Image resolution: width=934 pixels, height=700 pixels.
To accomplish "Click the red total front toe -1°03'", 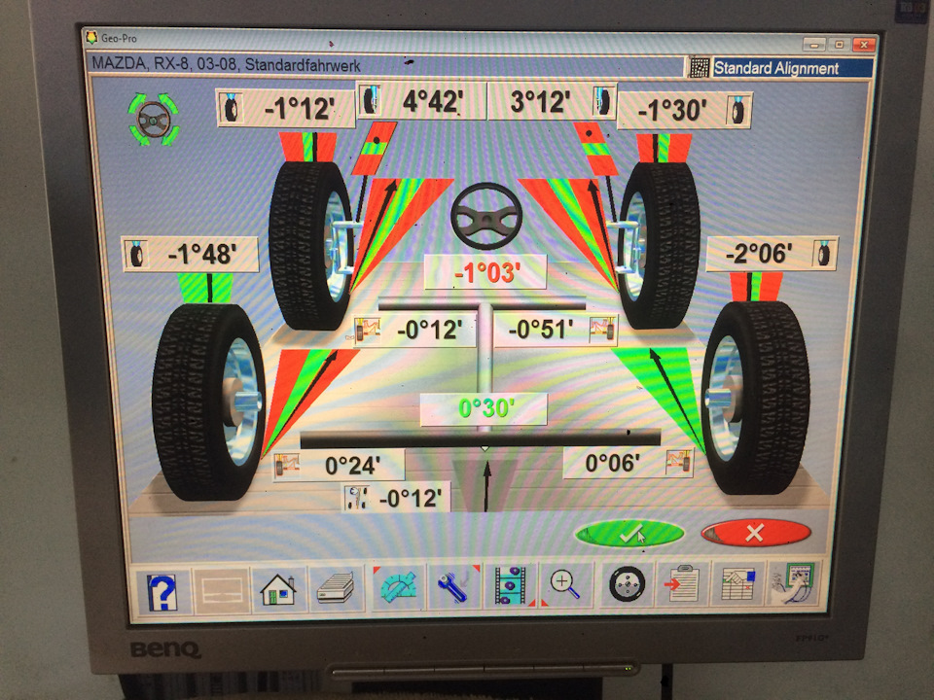I will point(486,272).
